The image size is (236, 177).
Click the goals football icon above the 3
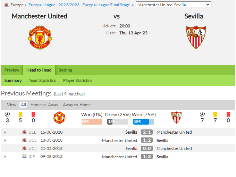[x=7, y=114]
